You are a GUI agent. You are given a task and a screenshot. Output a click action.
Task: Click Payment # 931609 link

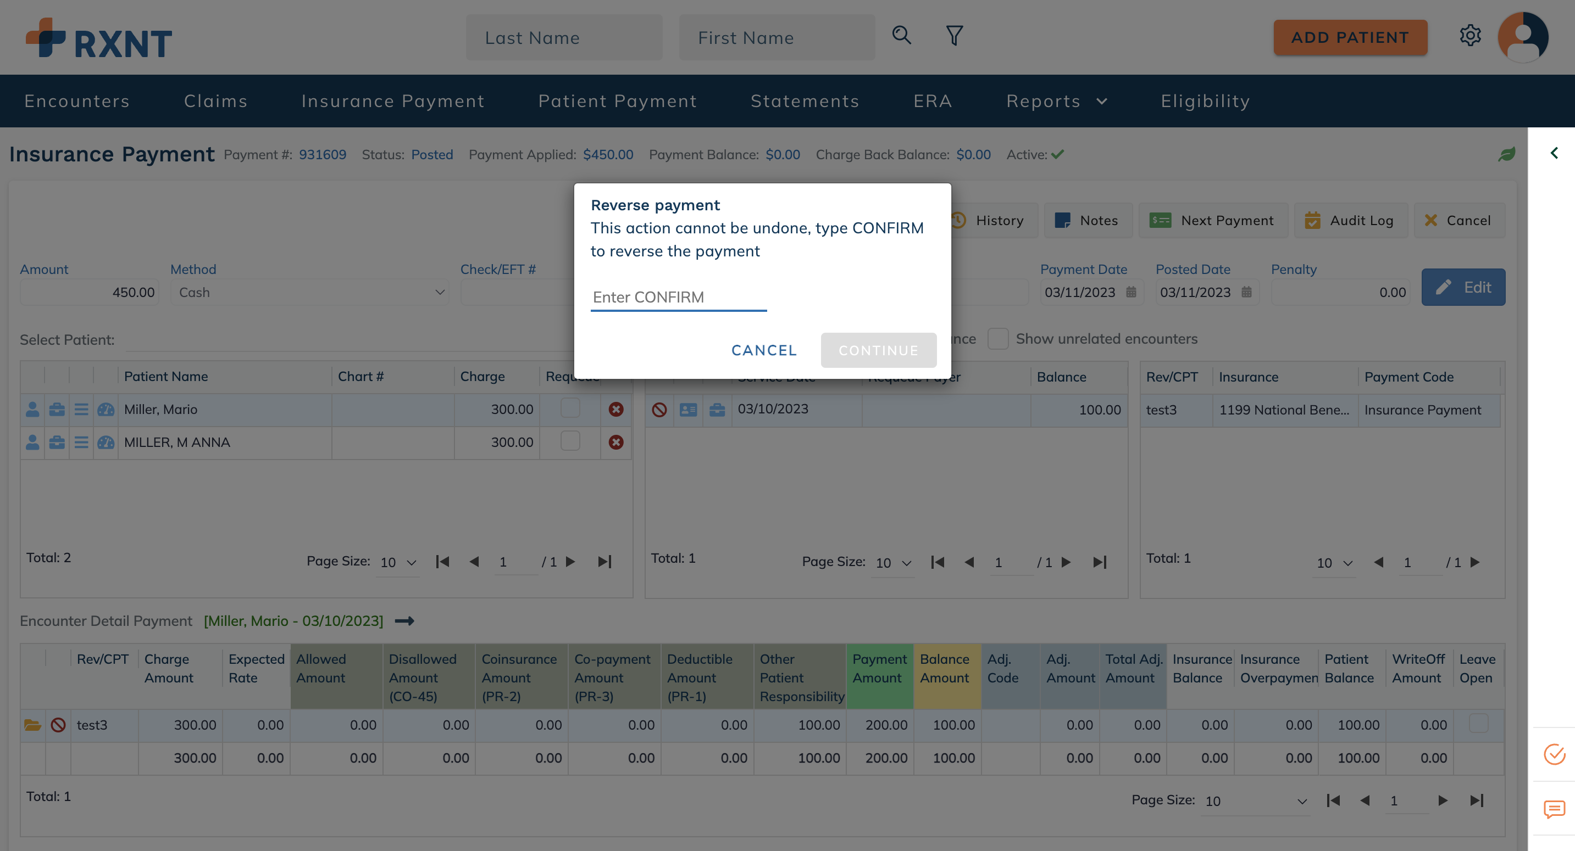click(322, 155)
